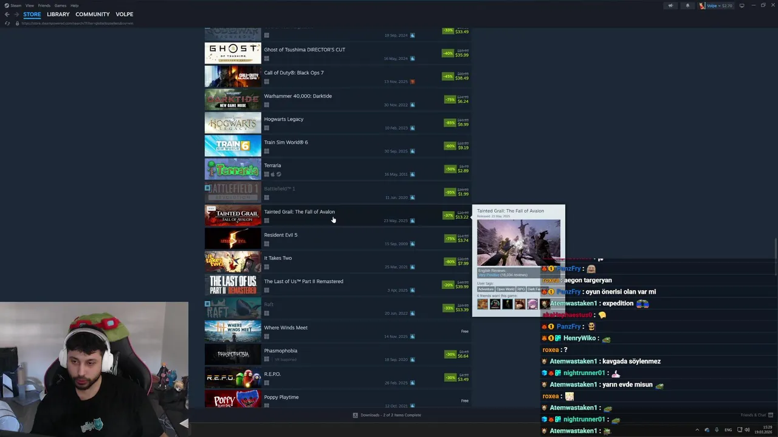The image size is (778, 437).
Task: Click the ENG language indicator
Action: coord(728,430)
